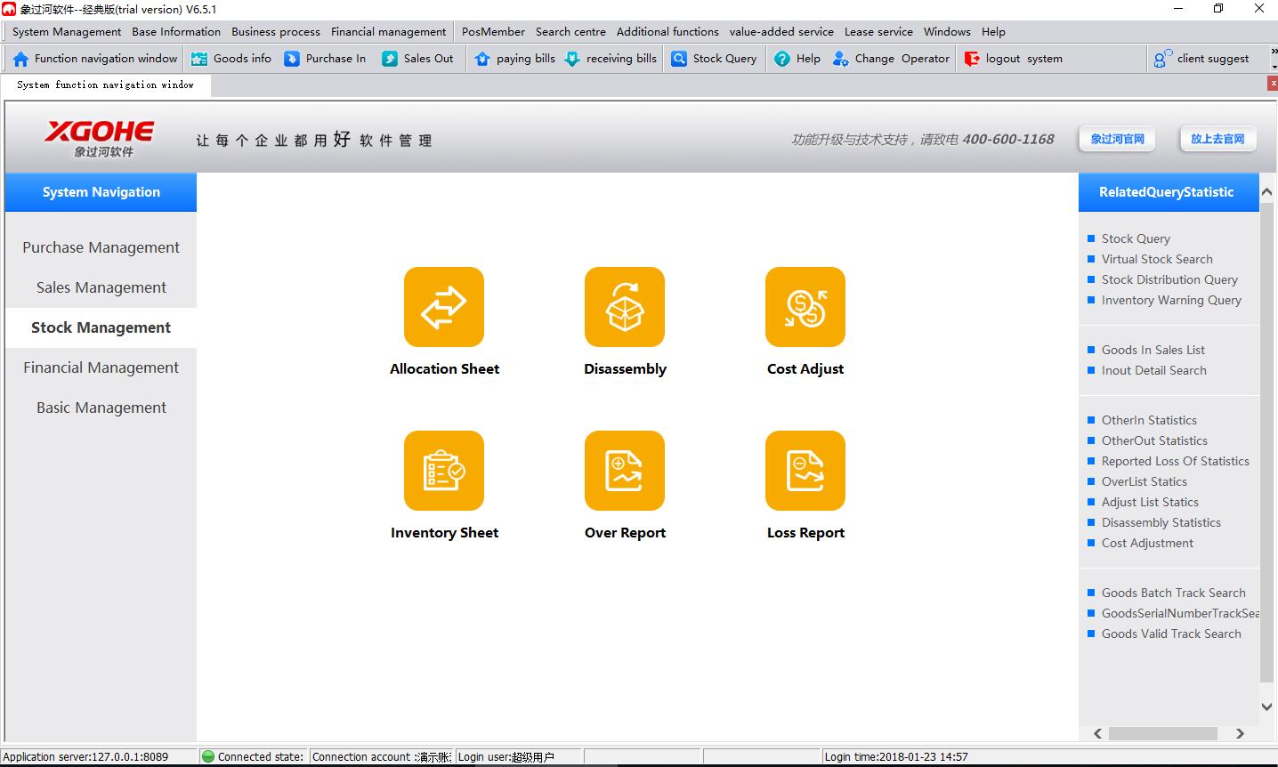Open OtherIn Statistics link
The width and height of the screenshot is (1278, 767).
[x=1149, y=420]
